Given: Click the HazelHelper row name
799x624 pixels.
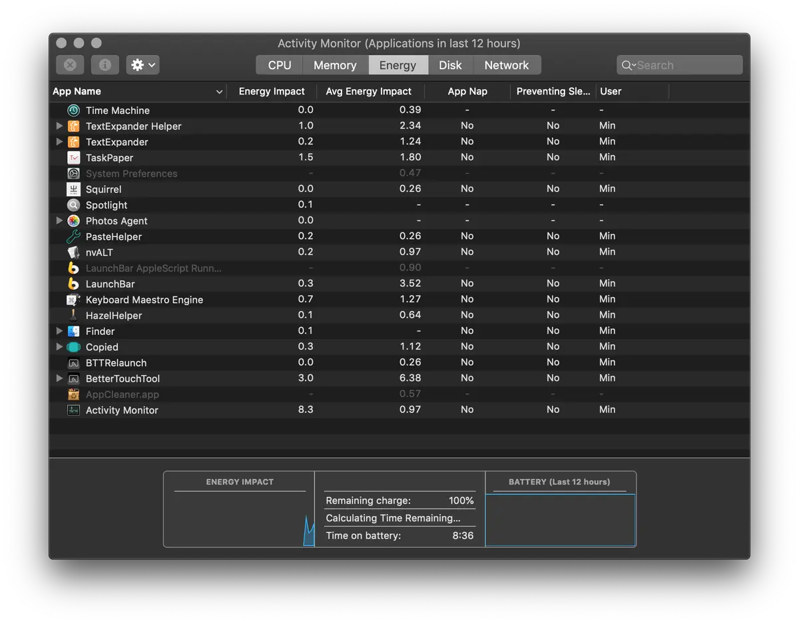Looking at the screenshot, I should point(114,316).
